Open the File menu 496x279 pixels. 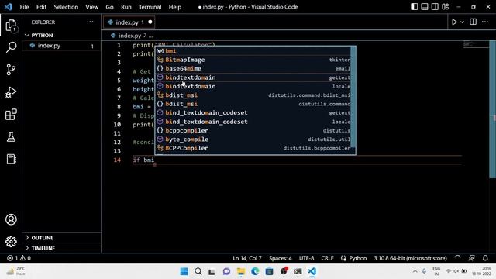pyautogui.click(x=24, y=7)
